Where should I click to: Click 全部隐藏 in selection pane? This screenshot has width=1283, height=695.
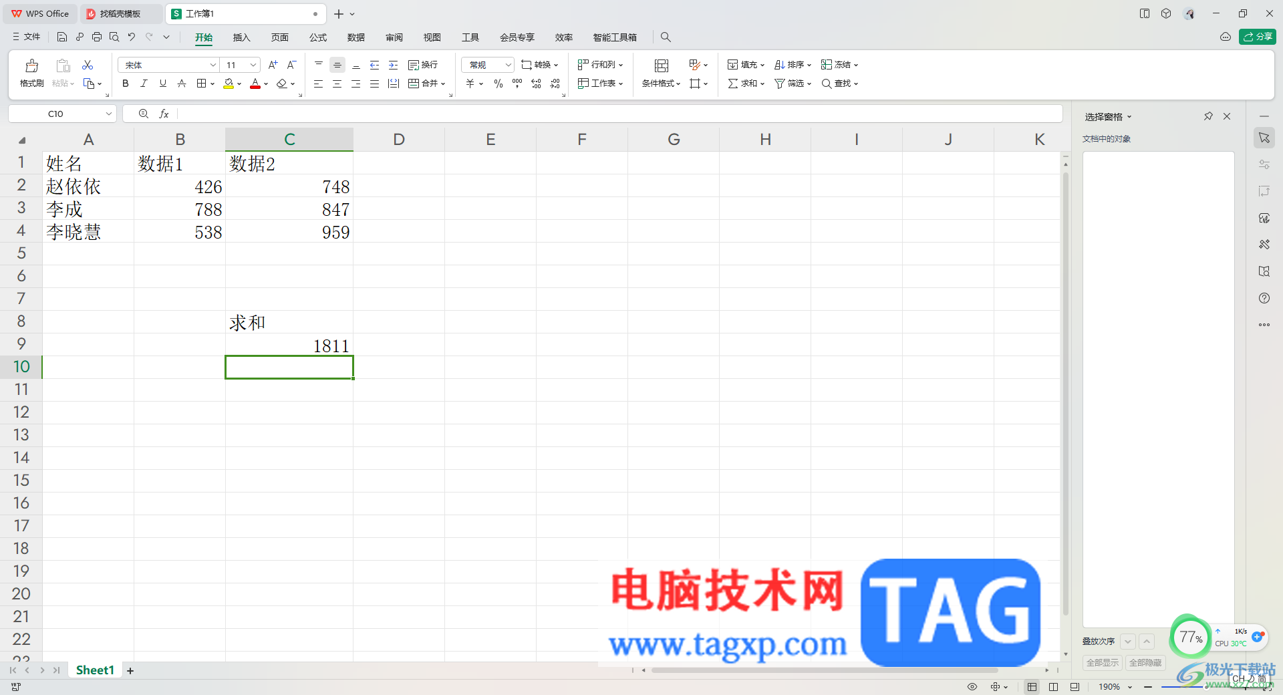(1145, 662)
